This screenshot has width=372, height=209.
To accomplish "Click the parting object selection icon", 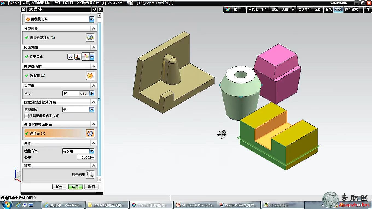I will coord(90,37).
